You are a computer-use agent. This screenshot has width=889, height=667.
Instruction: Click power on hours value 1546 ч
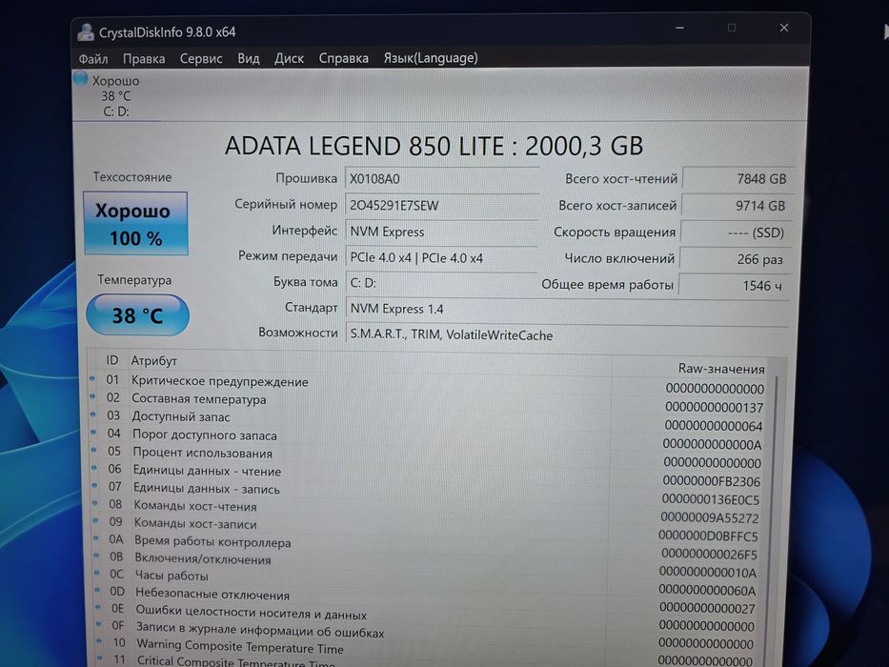click(x=734, y=285)
